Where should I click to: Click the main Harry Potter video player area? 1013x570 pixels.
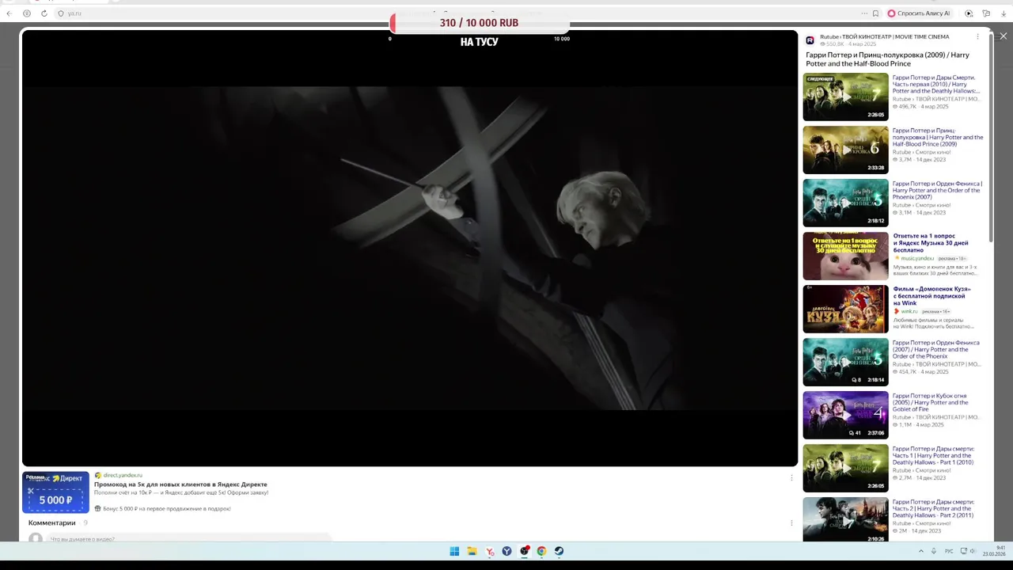410,248
